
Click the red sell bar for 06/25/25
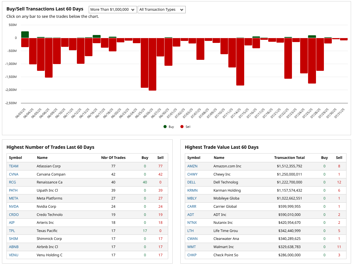[x=145, y=63]
